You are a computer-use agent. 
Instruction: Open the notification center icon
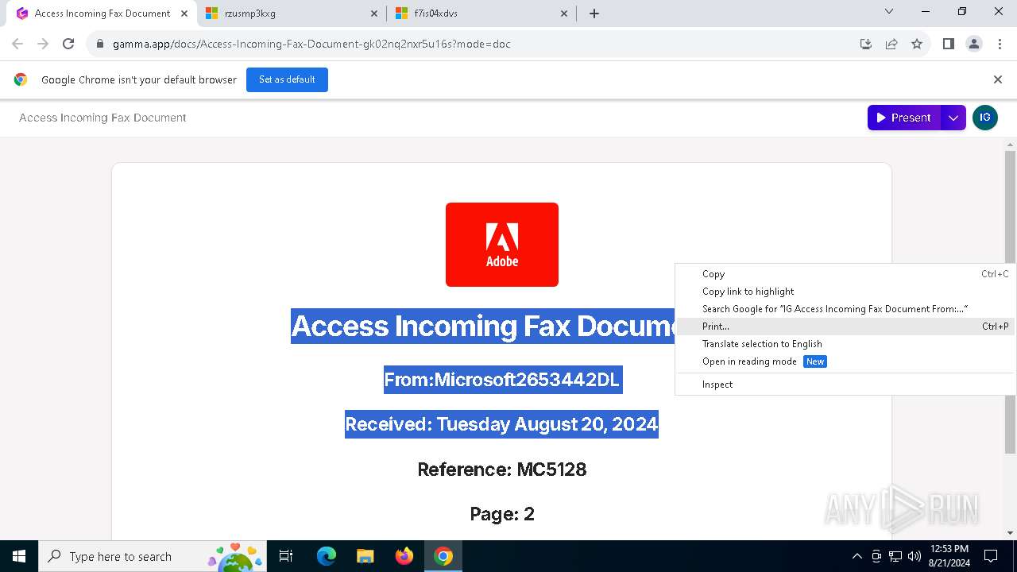(x=991, y=556)
